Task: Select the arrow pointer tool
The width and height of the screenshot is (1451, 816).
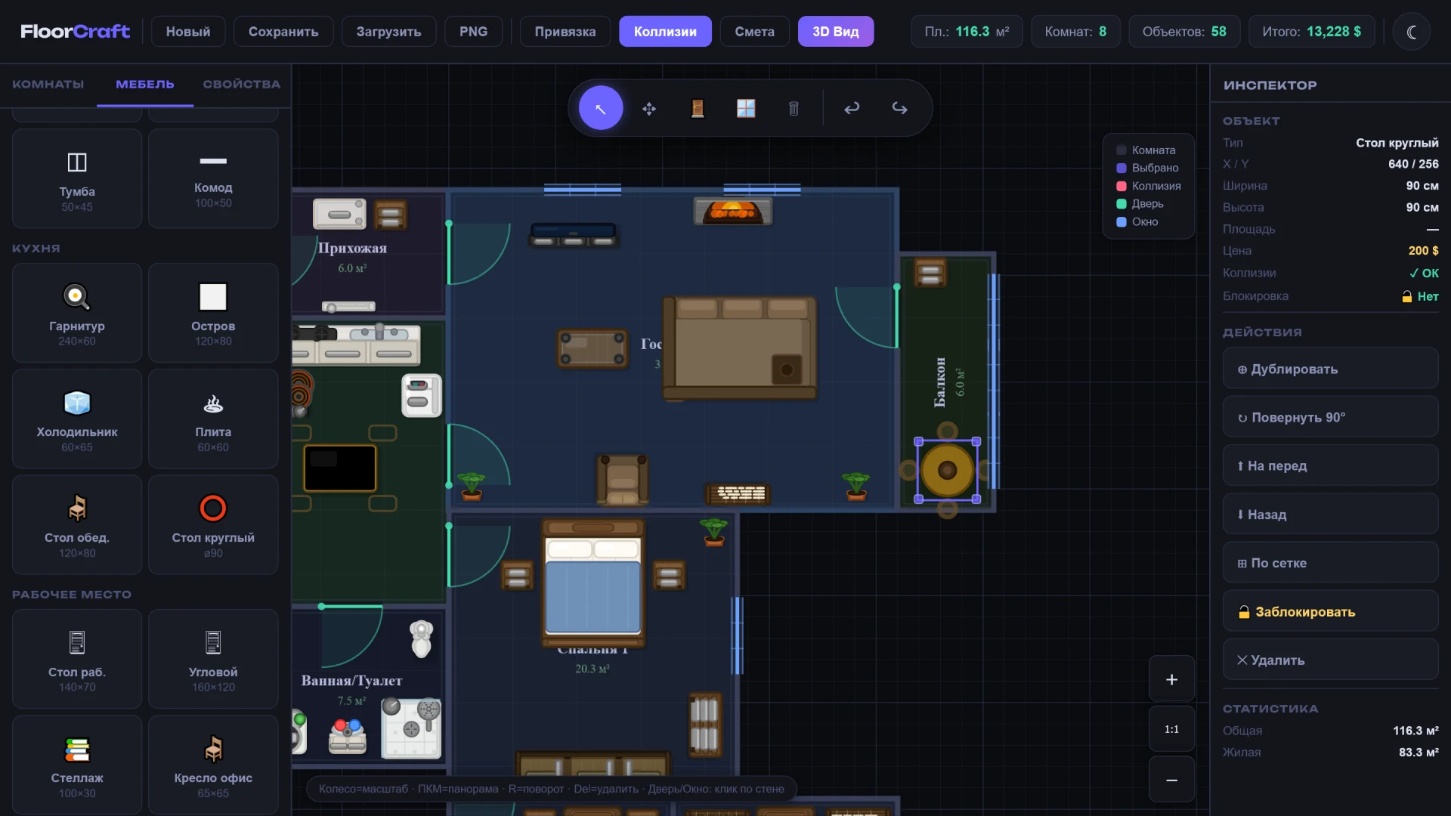Action: 601,108
